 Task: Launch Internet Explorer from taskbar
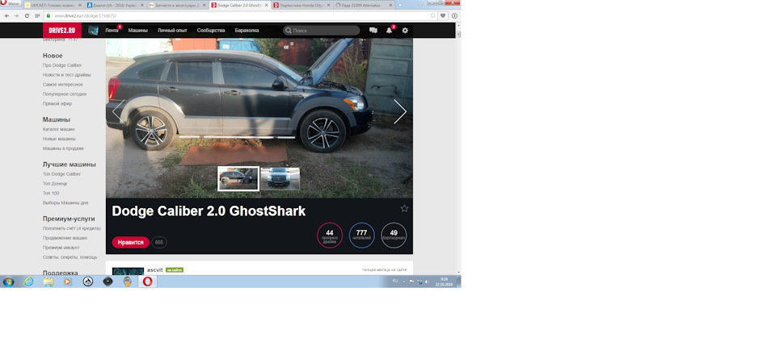click(x=29, y=281)
